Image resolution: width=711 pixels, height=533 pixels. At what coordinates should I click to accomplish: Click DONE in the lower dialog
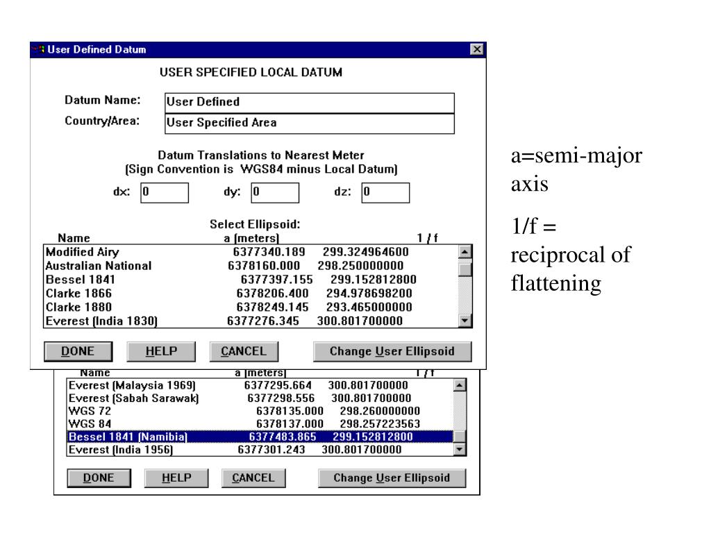click(x=99, y=478)
